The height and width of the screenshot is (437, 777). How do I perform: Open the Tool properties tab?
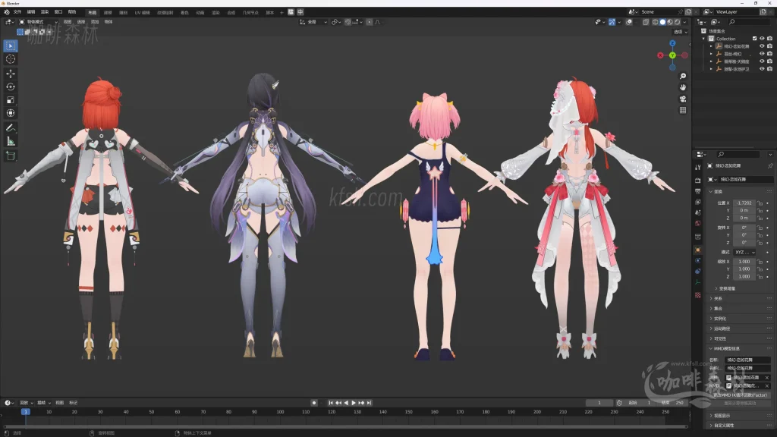tap(698, 168)
